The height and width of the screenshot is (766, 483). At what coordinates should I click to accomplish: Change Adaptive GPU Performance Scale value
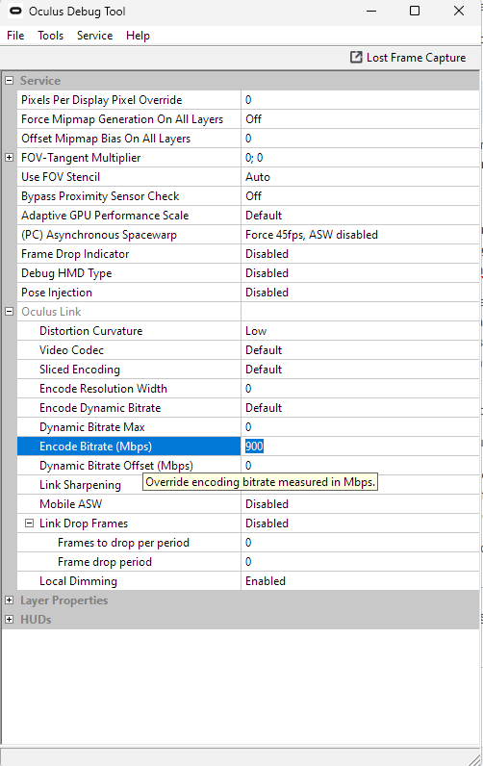click(360, 216)
